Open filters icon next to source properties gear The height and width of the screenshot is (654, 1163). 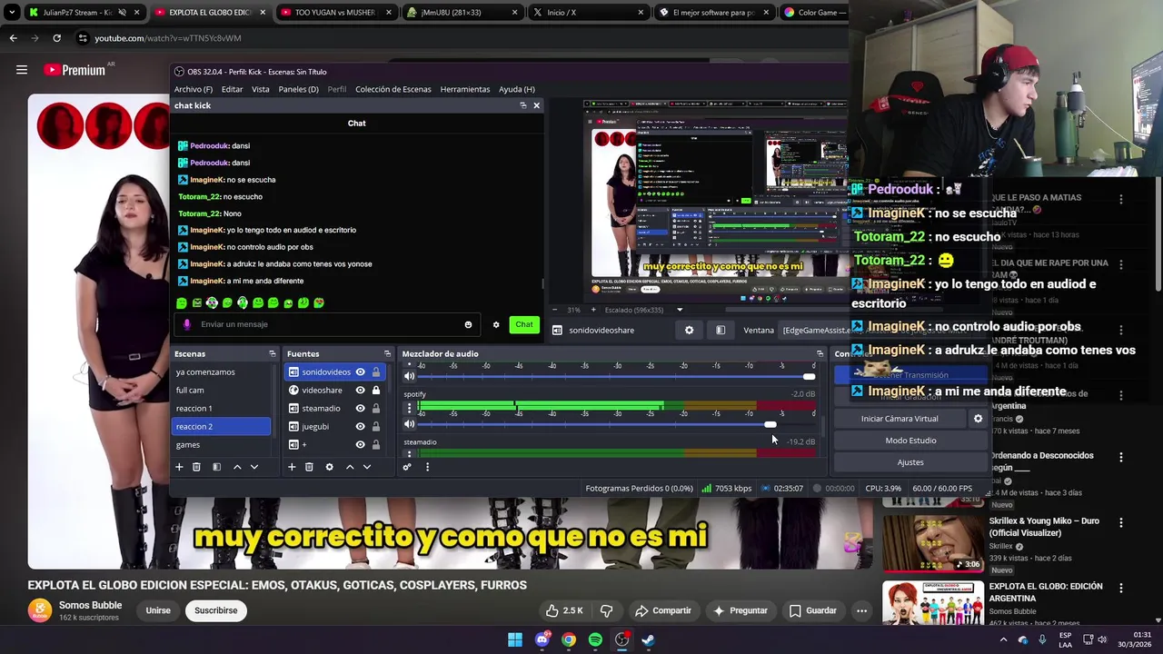click(x=721, y=330)
